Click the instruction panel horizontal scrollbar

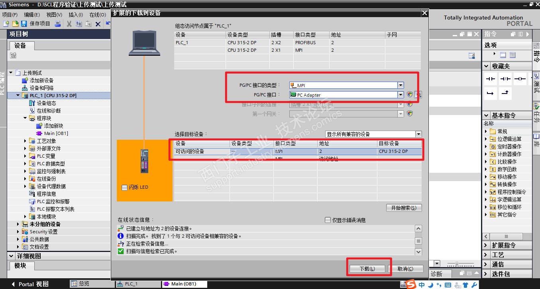506,236
